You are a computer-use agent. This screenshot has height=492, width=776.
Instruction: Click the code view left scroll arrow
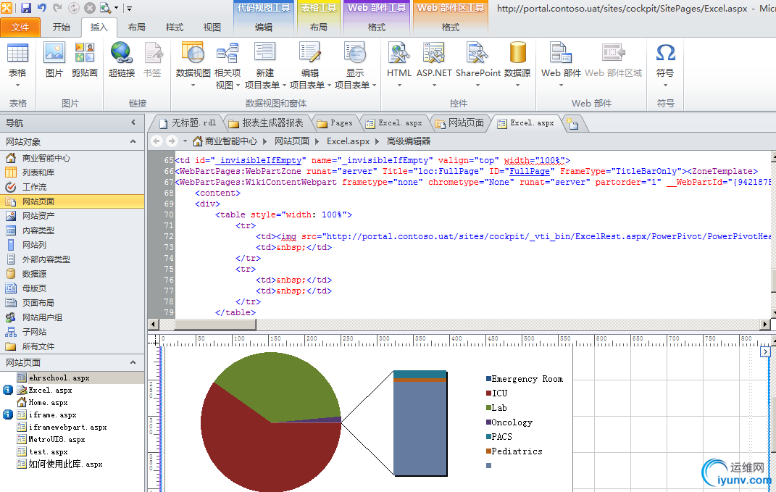pos(153,324)
